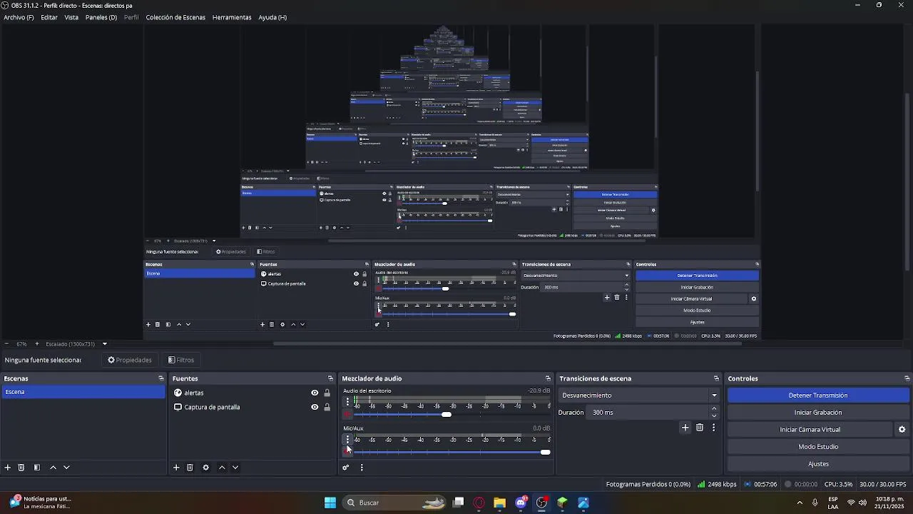
Task: Open transition properties three-dot menu
Action: (713, 428)
